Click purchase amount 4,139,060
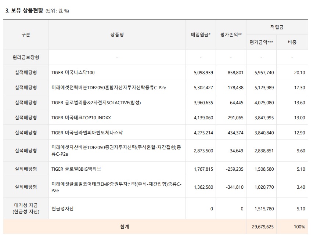 [x=203, y=117]
